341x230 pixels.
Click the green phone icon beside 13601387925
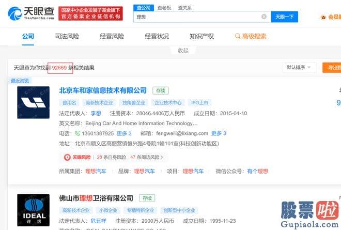coord(77,133)
